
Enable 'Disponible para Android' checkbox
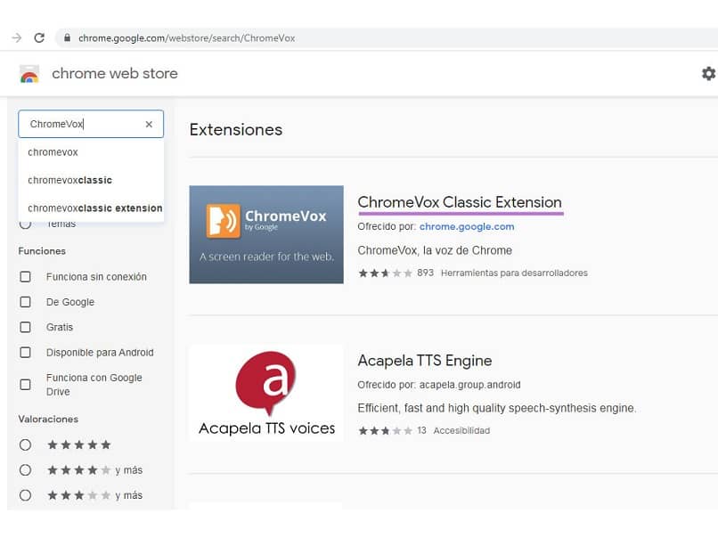[x=26, y=352]
